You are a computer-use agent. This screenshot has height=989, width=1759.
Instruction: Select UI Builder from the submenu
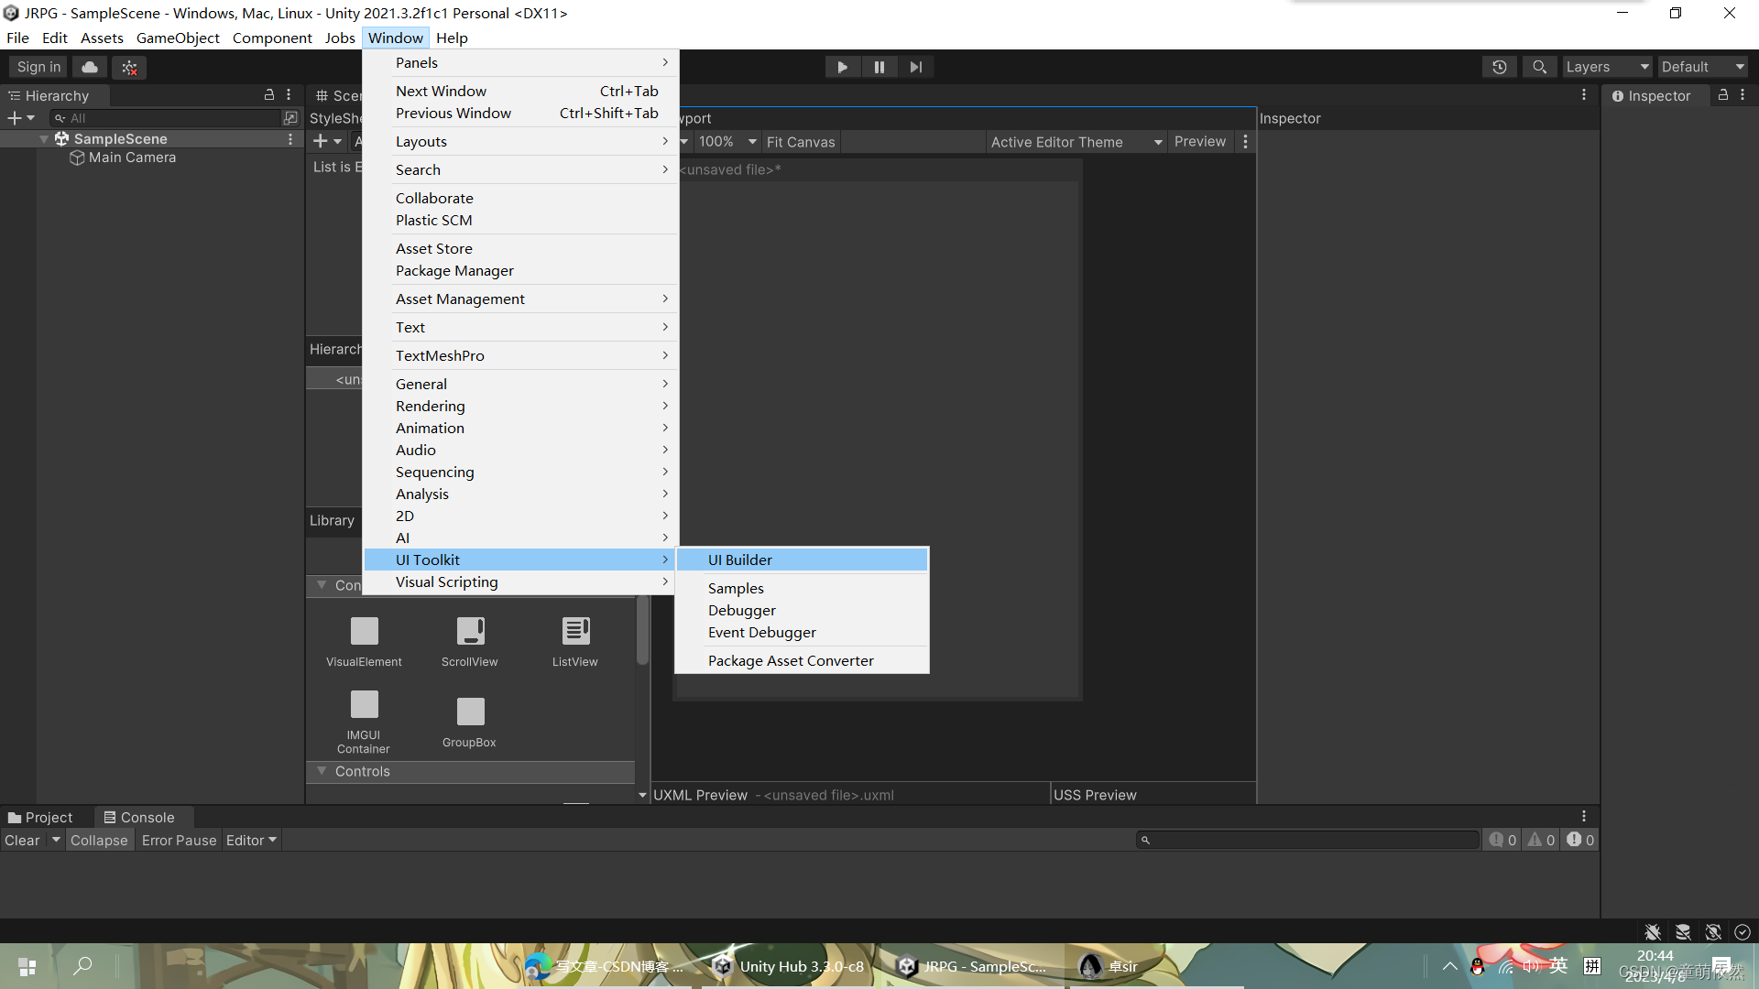point(740,560)
